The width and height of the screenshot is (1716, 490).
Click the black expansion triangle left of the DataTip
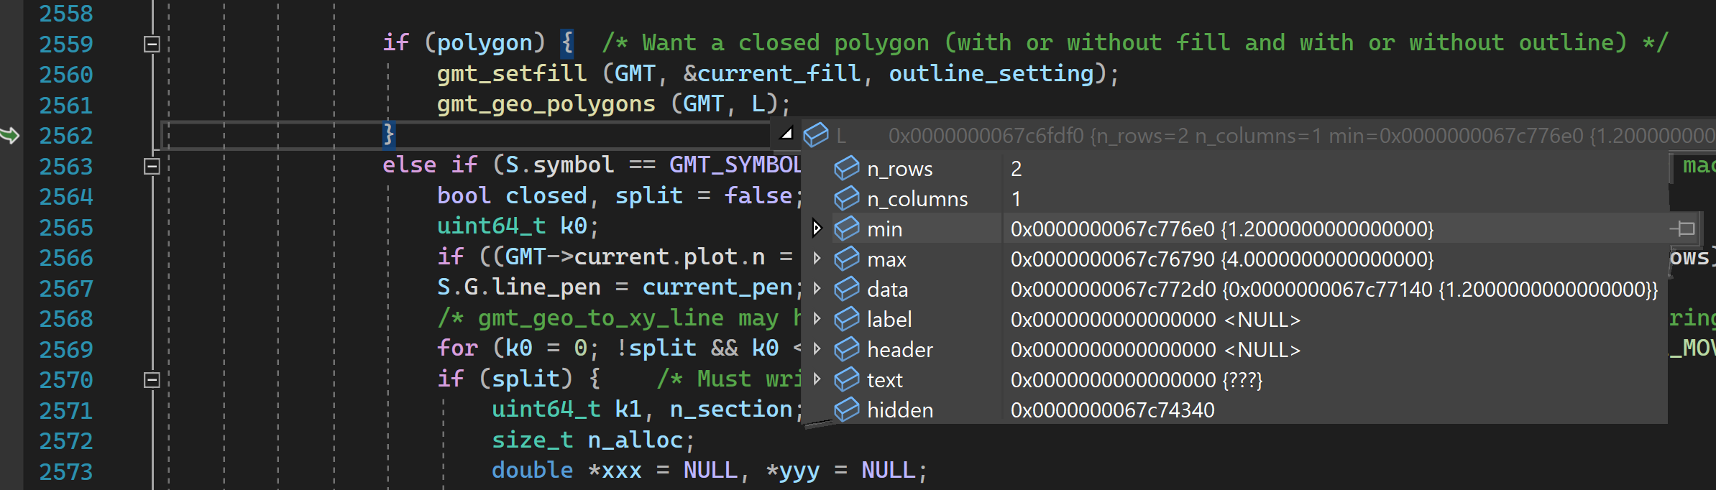pos(787,134)
